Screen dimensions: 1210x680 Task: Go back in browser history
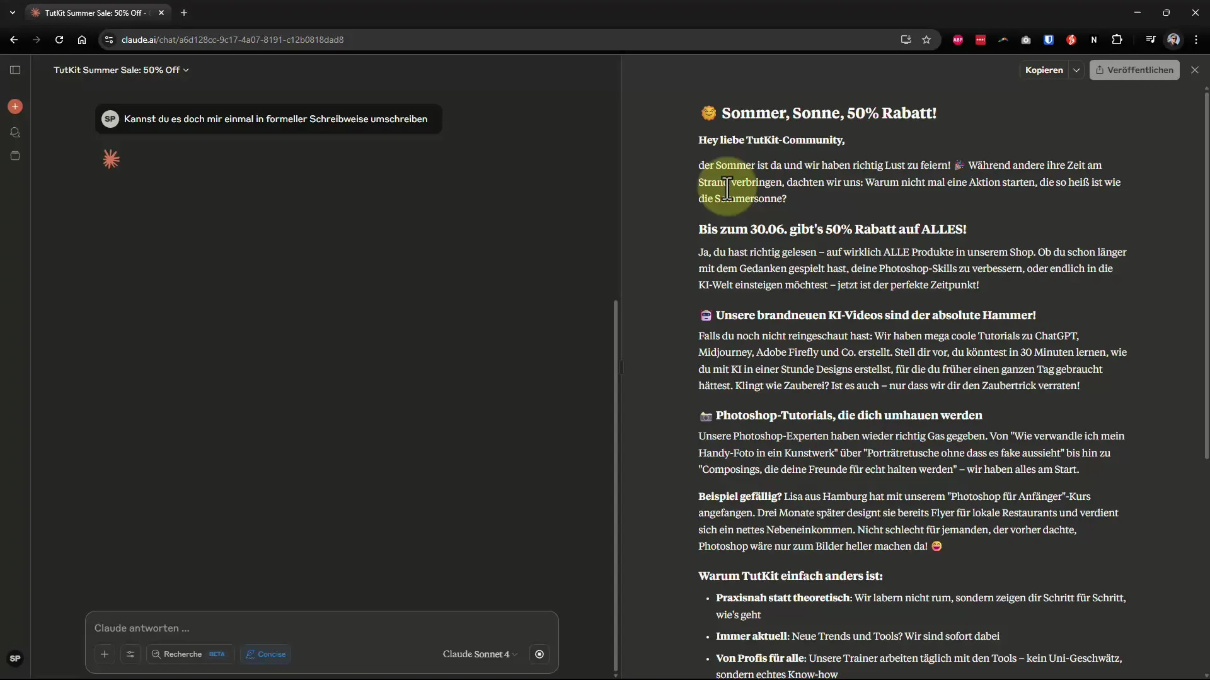pyautogui.click(x=14, y=40)
